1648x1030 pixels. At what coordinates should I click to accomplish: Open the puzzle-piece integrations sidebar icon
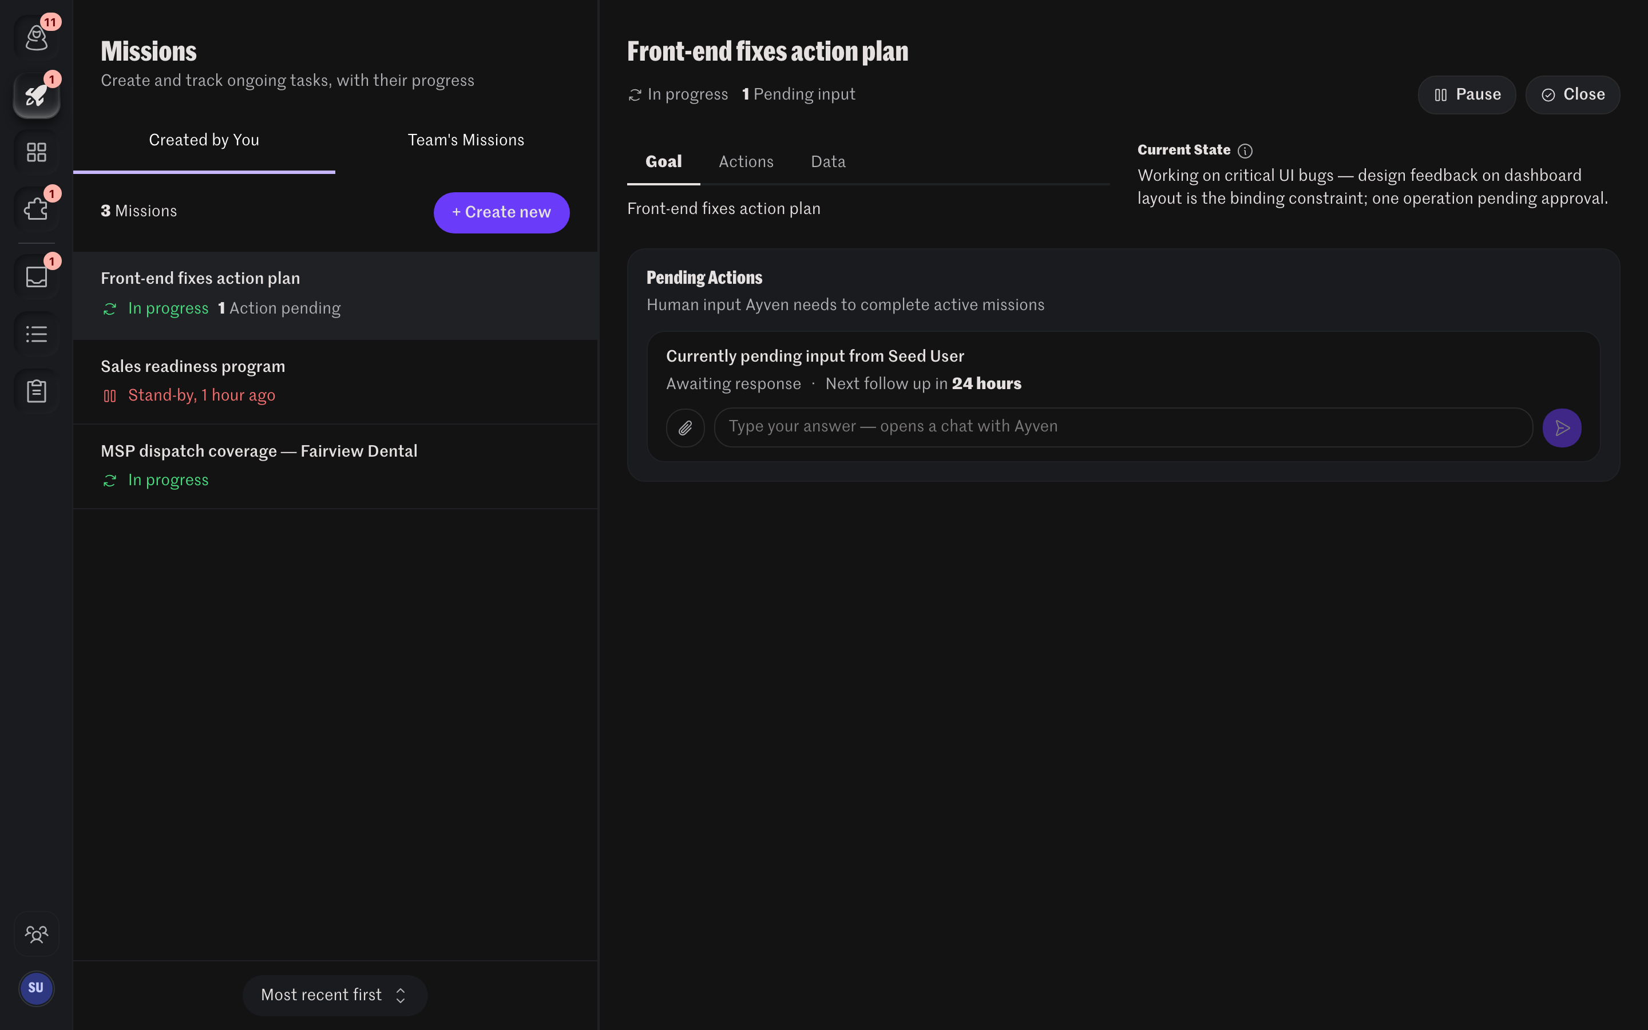click(x=36, y=209)
